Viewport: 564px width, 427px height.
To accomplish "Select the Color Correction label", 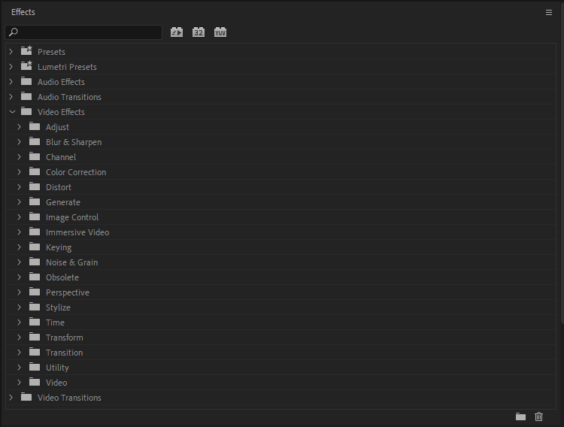I will (76, 172).
